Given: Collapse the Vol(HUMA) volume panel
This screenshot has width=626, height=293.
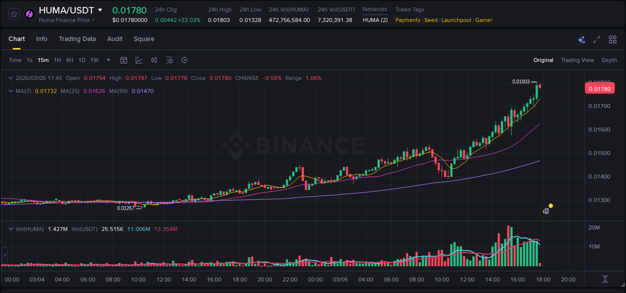Looking at the screenshot, I should [x=11, y=228].
